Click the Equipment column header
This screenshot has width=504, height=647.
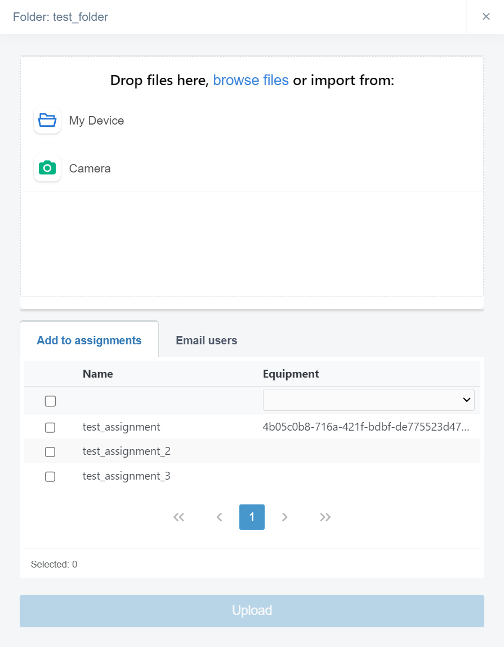pyautogui.click(x=291, y=374)
